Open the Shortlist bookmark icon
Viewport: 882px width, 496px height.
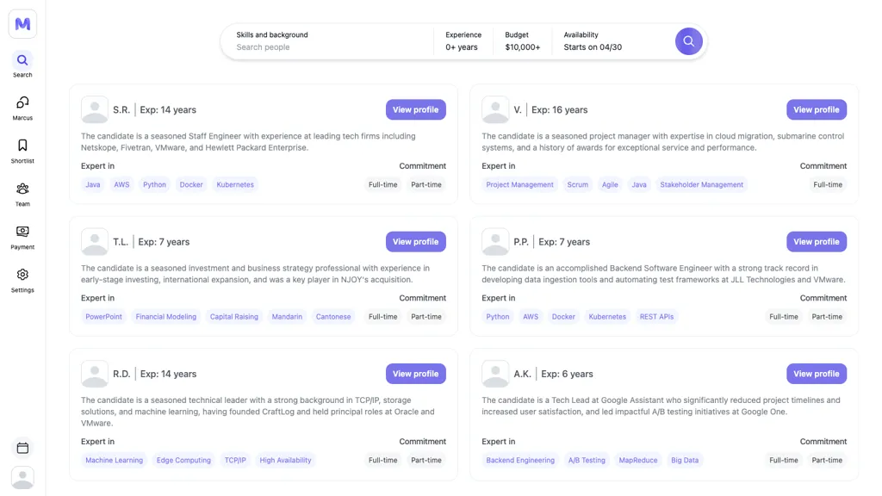point(22,146)
